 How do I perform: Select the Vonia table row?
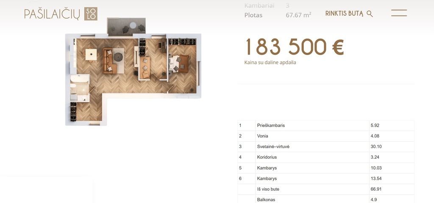click(x=325, y=136)
